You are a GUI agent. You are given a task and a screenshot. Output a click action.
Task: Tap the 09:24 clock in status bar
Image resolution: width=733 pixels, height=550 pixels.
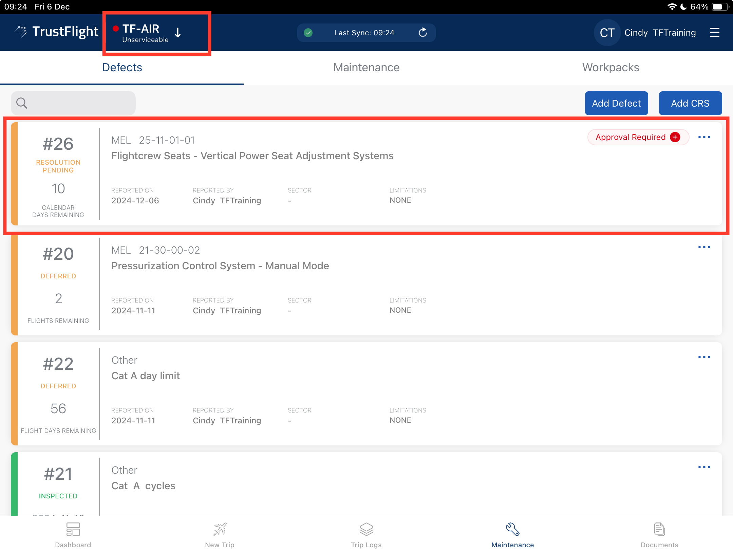coord(16,7)
